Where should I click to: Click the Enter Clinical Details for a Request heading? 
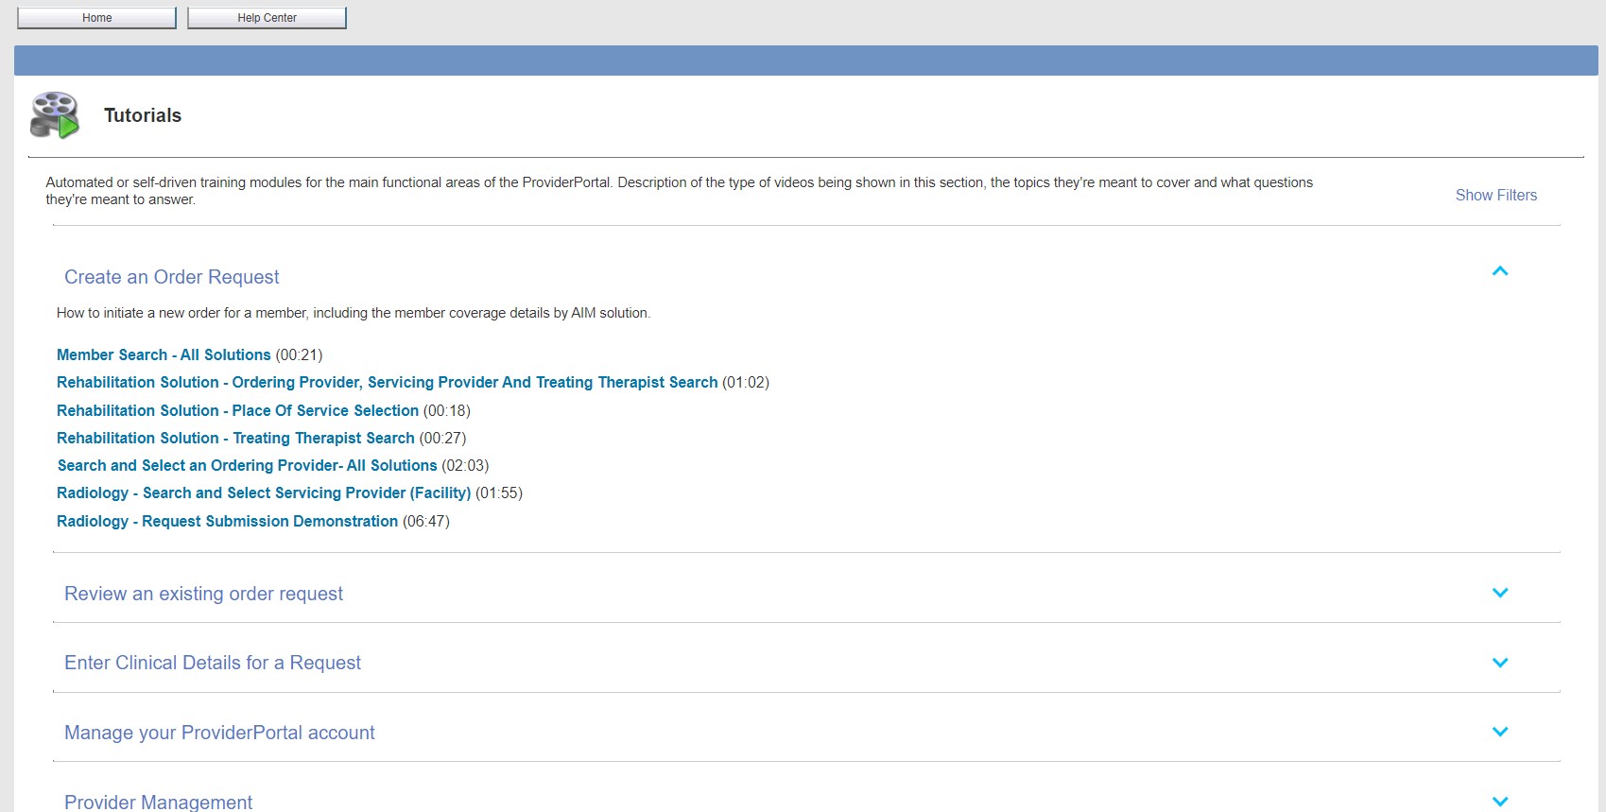213,663
